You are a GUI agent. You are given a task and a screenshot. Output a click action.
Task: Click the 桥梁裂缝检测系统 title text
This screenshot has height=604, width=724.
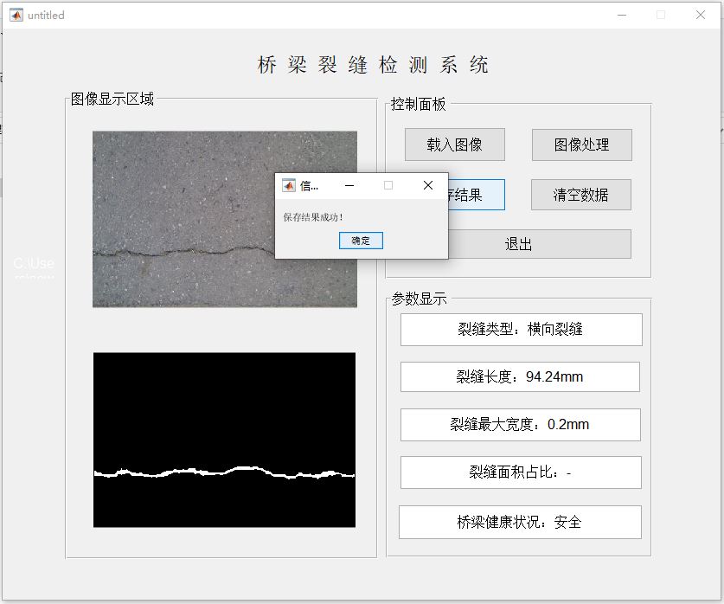pyautogui.click(x=373, y=65)
